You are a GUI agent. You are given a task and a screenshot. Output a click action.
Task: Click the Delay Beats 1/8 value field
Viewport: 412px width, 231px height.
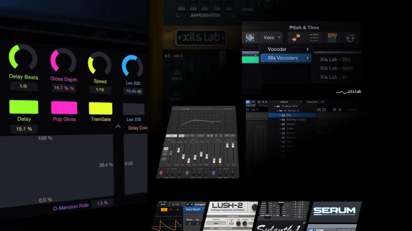point(24,86)
